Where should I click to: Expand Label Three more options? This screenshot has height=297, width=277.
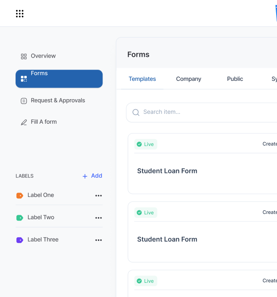coord(98,240)
